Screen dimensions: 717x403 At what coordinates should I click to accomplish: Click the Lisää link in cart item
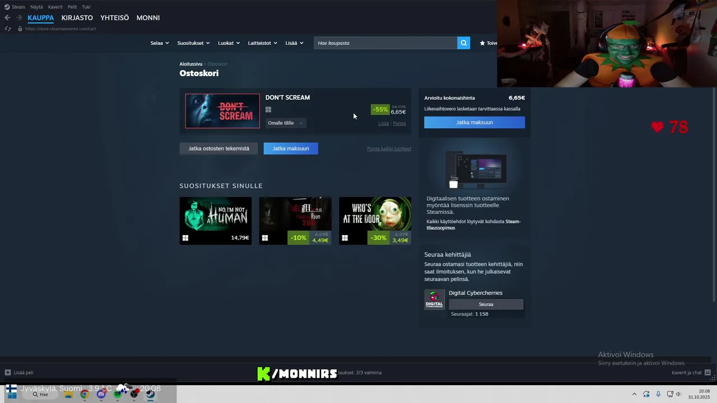[383, 124]
